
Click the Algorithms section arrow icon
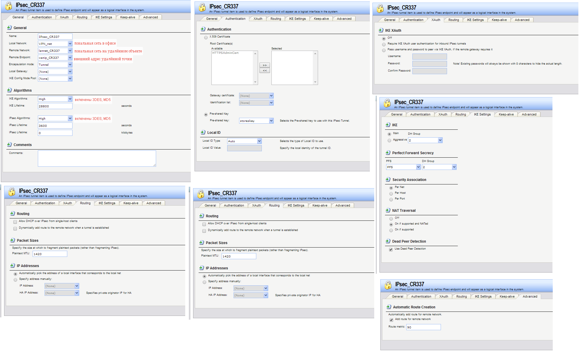click(x=10, y=90)
